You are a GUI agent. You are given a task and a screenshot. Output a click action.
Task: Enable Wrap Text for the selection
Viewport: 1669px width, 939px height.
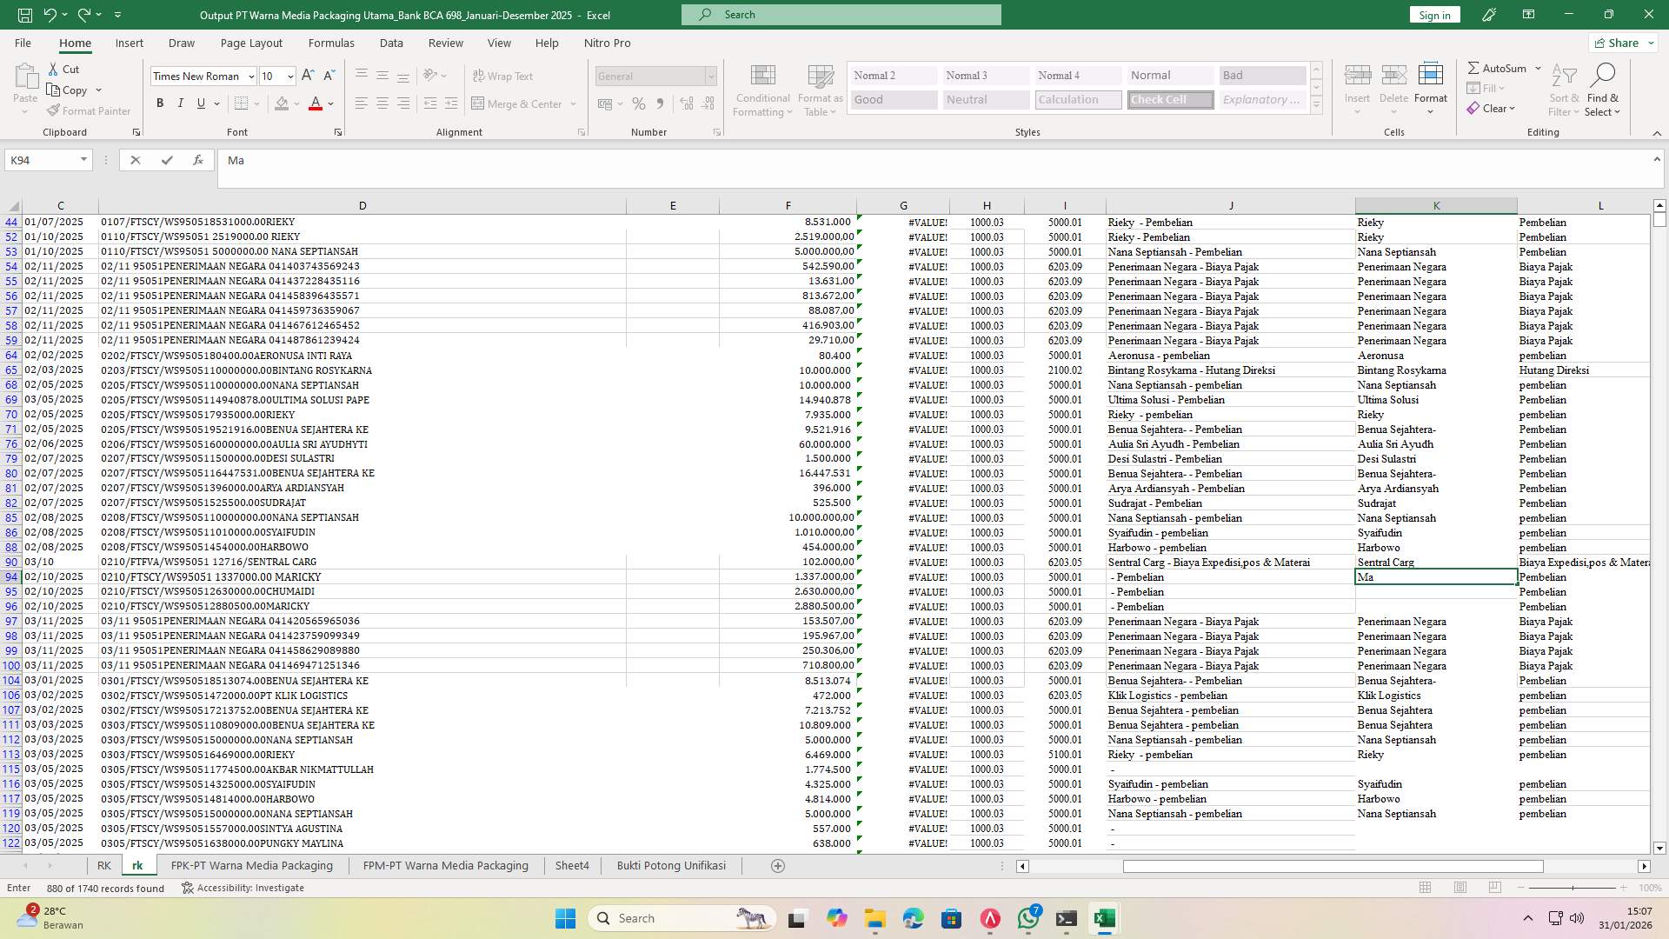[x=503, y=76]
